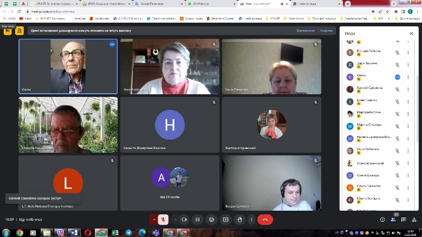This screenshot has height=237, width=422.
Task: Open the emoji reactions button
Action: coord(212,220)
